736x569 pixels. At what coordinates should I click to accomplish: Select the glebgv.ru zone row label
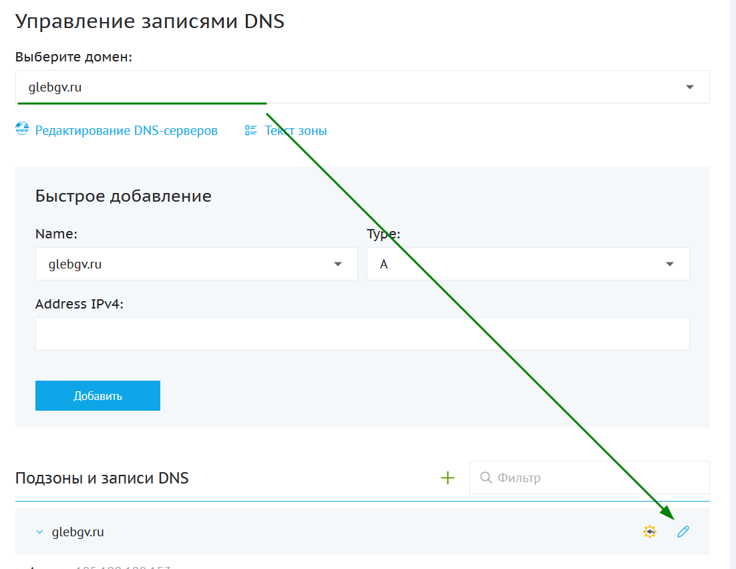[x=78, y=532]
